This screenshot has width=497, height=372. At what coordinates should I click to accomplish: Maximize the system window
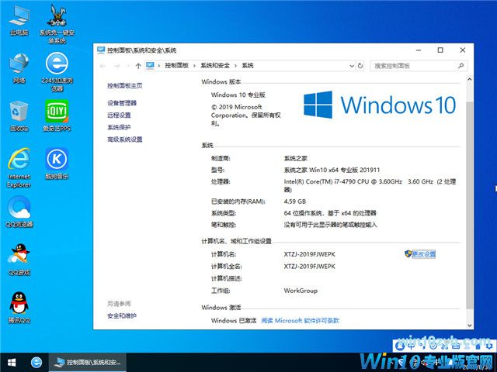(x=440, y=50)
